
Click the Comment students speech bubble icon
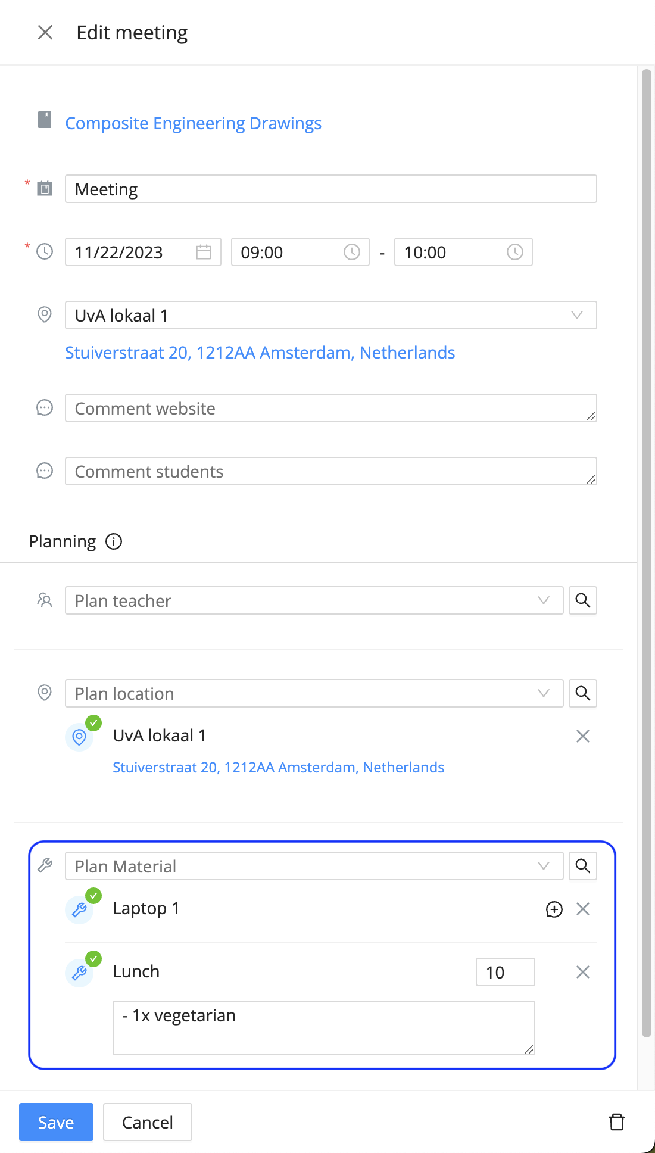click(x=45, y=470)
